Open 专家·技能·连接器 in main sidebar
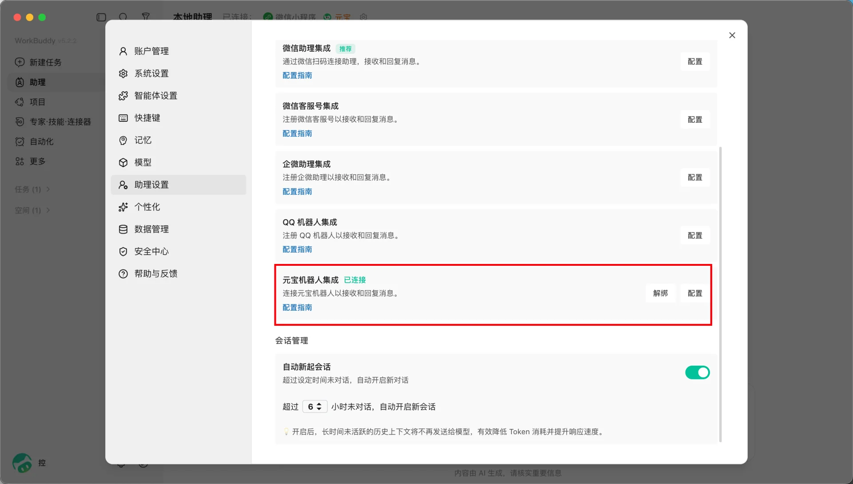 [x=56, y=122]
